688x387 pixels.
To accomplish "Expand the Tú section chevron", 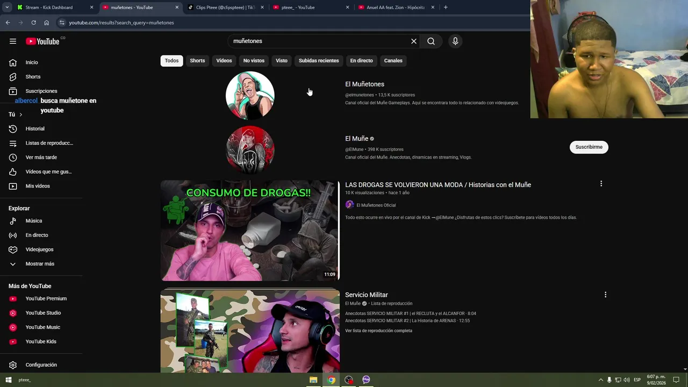I will 21,114.
